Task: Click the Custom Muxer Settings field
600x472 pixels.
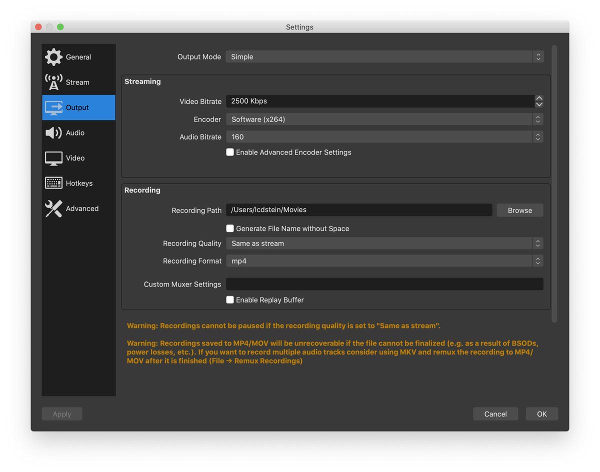Action: tap(384, 284)
